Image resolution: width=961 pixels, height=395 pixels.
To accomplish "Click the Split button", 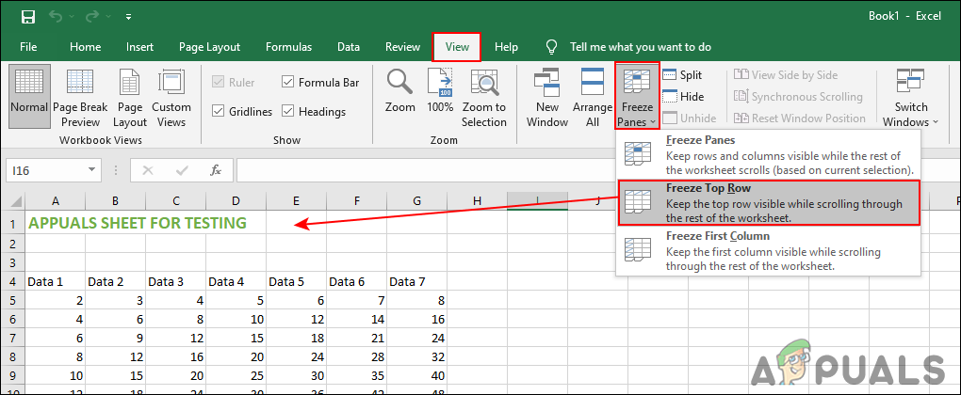I will (x=683, y=74).
